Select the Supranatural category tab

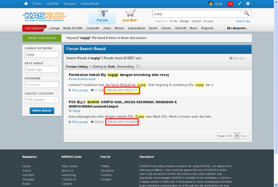click(136, 28)
